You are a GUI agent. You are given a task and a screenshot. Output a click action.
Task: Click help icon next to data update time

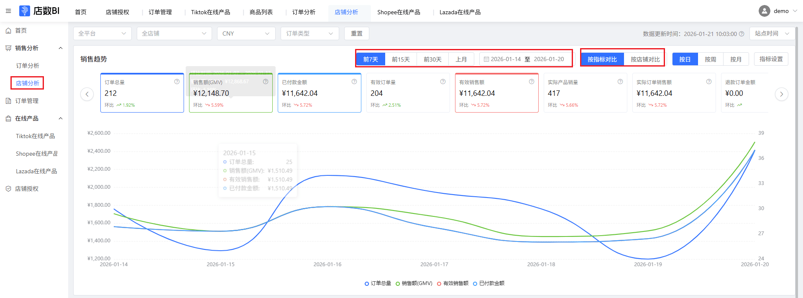tap(742, 34)
